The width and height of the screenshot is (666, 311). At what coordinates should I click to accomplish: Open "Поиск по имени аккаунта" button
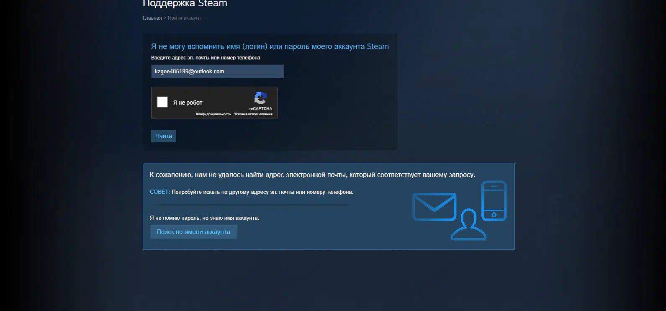tap(193, 232)
